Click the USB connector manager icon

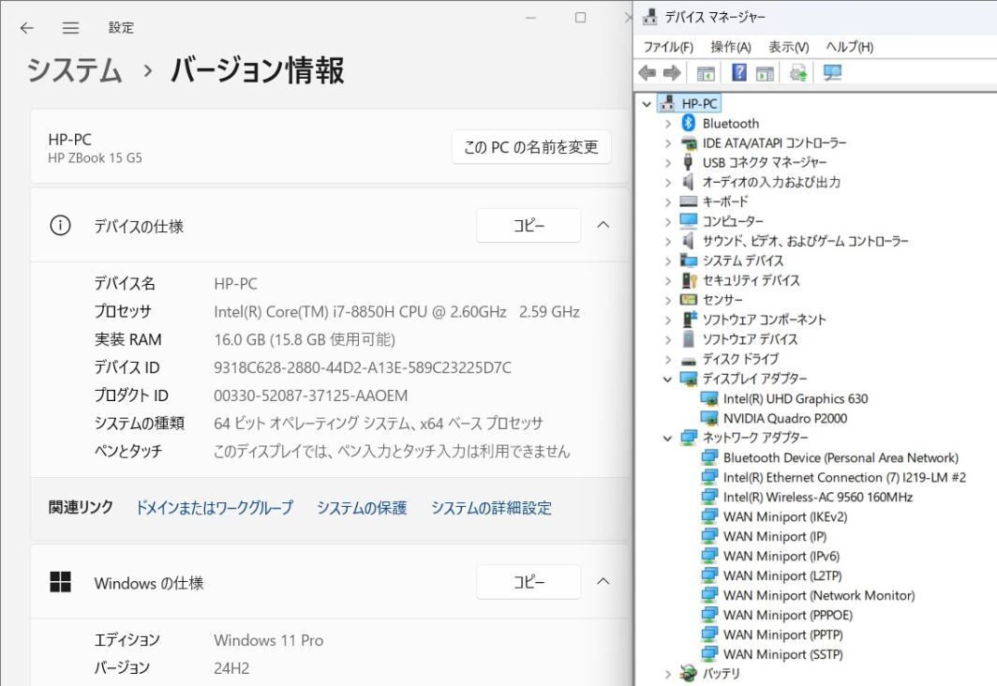click(x=688, y=162)
